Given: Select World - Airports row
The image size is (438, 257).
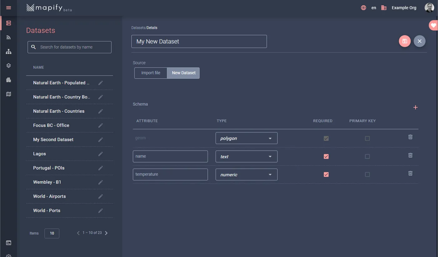Looking at the screenshot, I should point(69,196).
